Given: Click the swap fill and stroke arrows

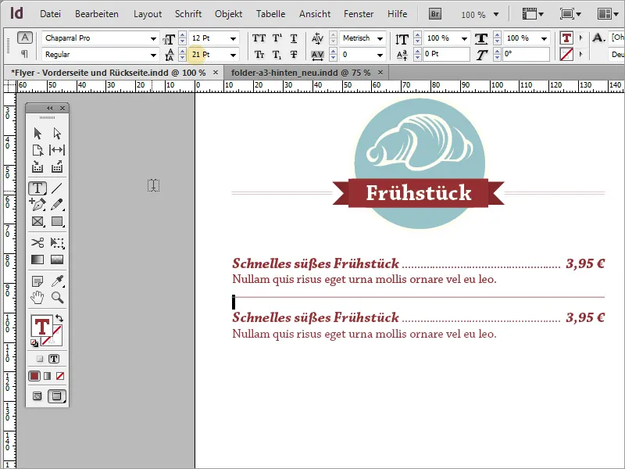Looking at the screenshot, I should coord(59,318).
